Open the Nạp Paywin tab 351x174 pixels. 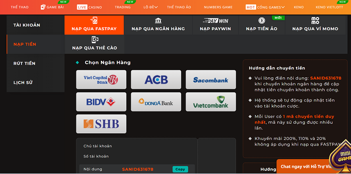click(215, 25)
